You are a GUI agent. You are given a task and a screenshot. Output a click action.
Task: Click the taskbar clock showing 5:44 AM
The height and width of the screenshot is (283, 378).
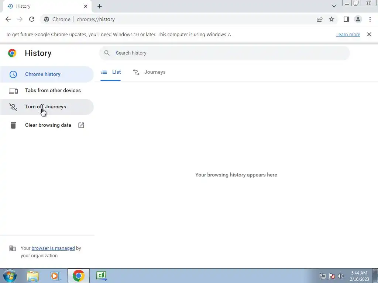(x=359, y=276)
